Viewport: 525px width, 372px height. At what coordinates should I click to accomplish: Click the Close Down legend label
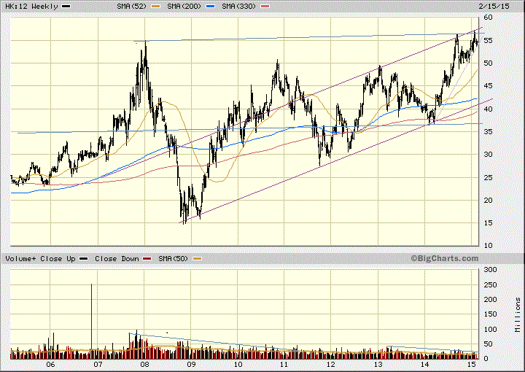pos(117,259)
